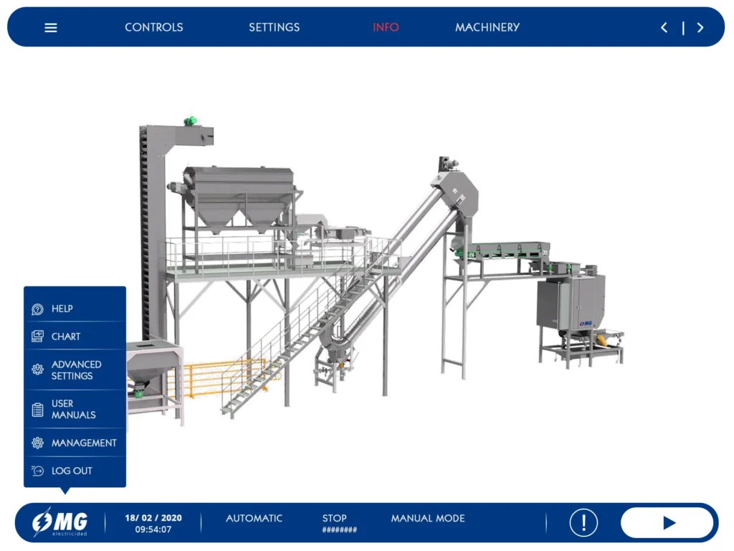The height and width of the screenshot is (551, 734).
Task: Switch to the CONTROLS tab
Action: pyautogui.click(x=153, y=27)
